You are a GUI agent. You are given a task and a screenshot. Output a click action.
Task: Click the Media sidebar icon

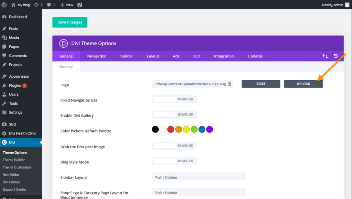coord(4,38)
